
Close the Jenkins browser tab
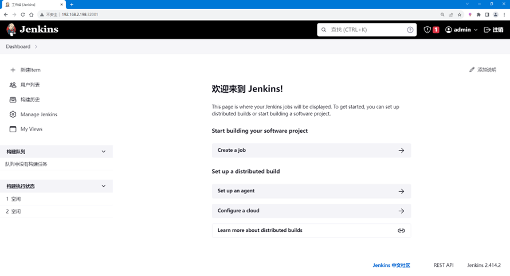point(61,5)
